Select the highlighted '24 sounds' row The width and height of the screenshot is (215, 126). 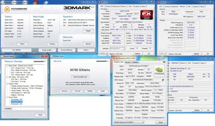[x=17, y=102]
